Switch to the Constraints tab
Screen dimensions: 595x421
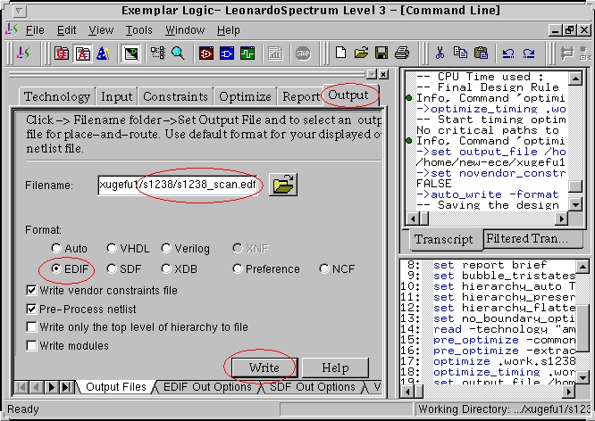pyautogui.click(x=175, y=96)
